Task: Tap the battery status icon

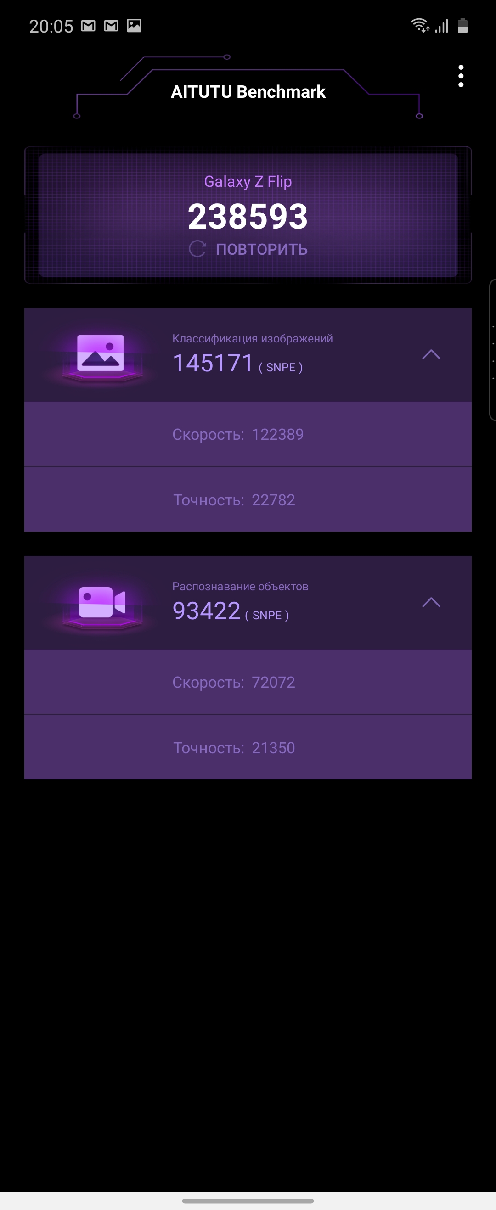Action: pos(462,25)
